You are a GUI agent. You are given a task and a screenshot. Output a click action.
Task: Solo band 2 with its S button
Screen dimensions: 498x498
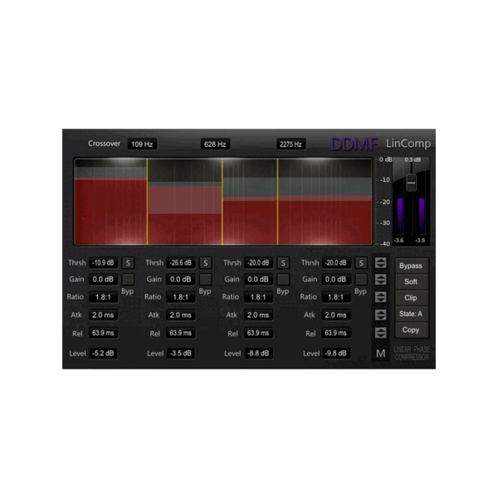(x=206, y=263)
